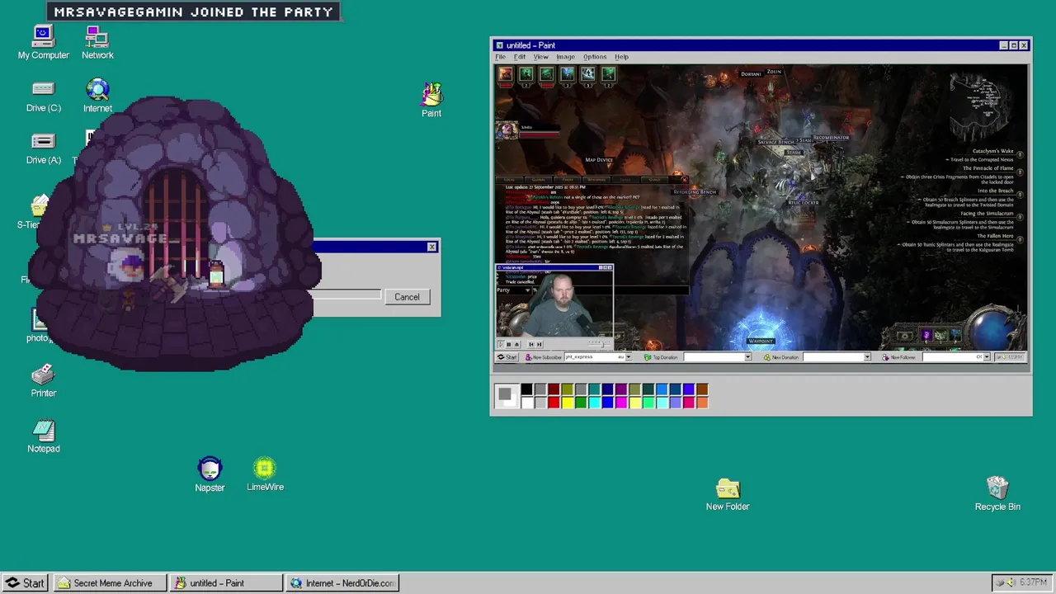Open the Image menu in Paint
The height and width of the screenshot is (594, 1056).
(x=565, y=57)
